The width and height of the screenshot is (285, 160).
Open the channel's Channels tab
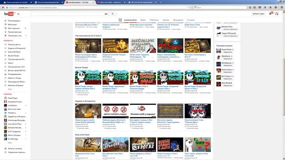click(x=166, y=20)
